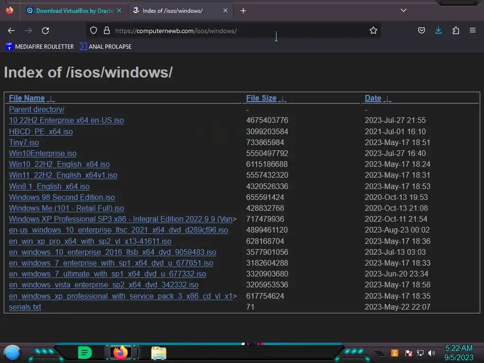
Task: Download Win11_22H2_English_x64v1.iso
Action: point(63,175)
